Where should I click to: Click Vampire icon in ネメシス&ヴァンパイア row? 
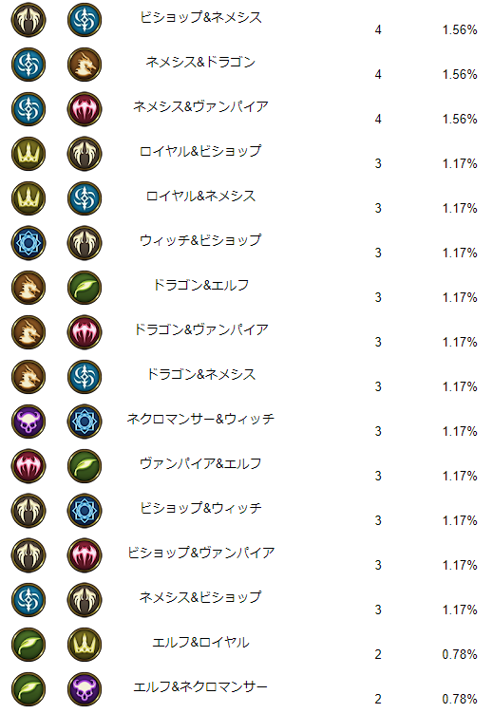point(85,109)
